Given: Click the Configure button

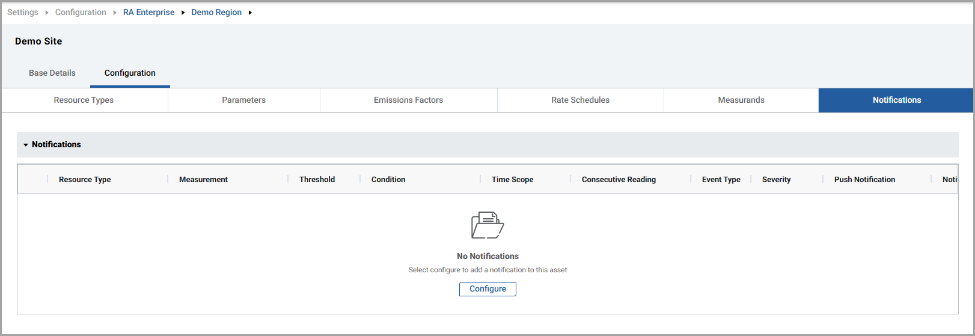Looking at the screenshot, I should (x=487, y=289).
